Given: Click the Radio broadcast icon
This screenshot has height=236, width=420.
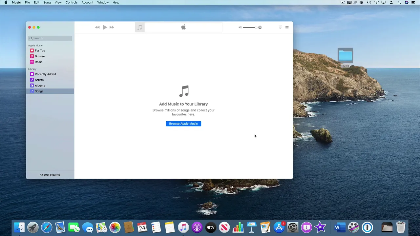Looking at the screenshot, I should 32,62.
